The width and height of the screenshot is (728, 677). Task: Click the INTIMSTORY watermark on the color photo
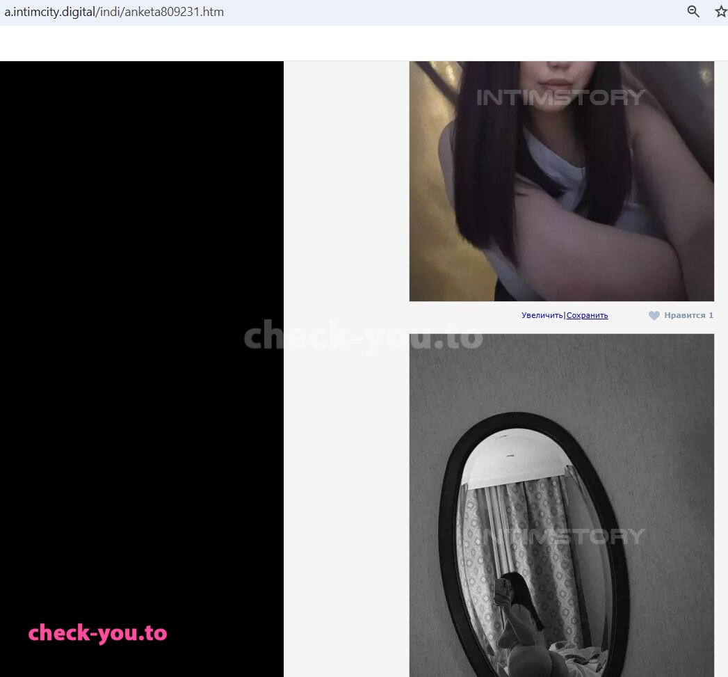pos(560,97)
